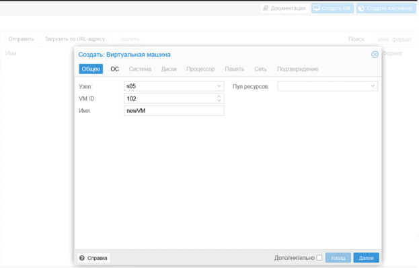Open the Память tab

(x=234, y=69)
